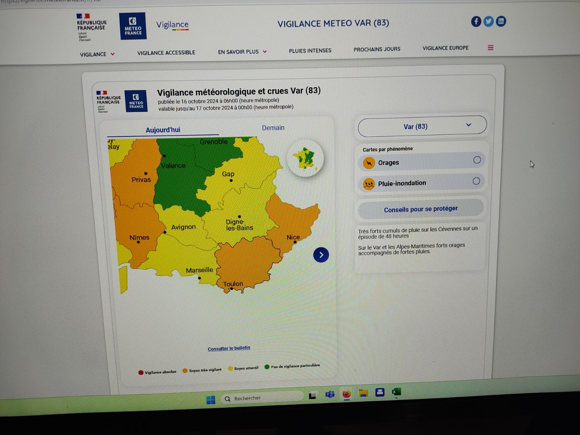
Task: Click the Orages thunderstorm icon
Action: pos(369,163)
